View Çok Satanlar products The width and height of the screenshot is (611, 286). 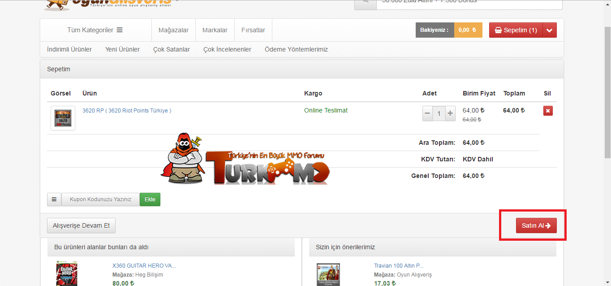(172, 49)
